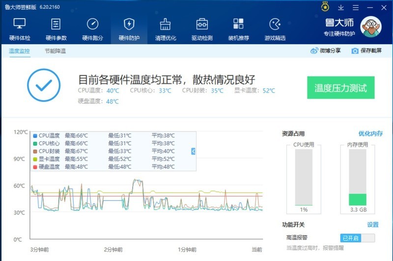The height and width of the screenshot is (261, 393).
Task: Click the 微博分享 text link
Action: (330, 51)
